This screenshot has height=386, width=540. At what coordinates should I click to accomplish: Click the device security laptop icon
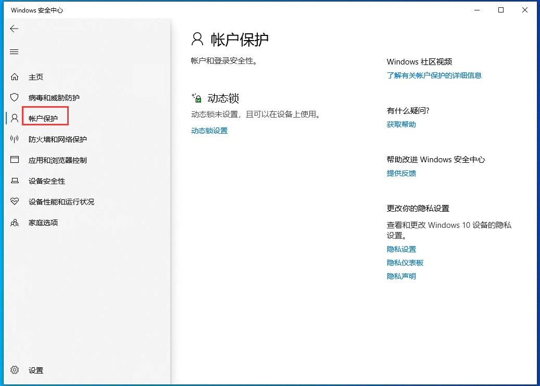(15, 181)
